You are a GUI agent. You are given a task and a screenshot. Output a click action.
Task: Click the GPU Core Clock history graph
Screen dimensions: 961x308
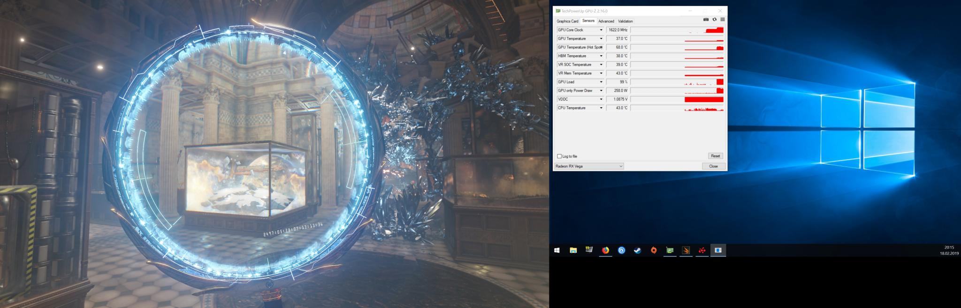point(677,30)
